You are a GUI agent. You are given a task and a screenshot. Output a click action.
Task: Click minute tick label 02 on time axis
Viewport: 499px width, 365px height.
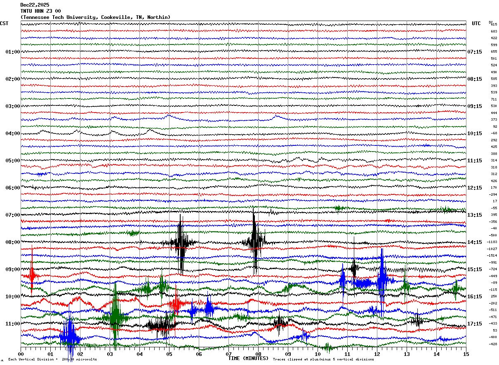click(x=80, y=354)
